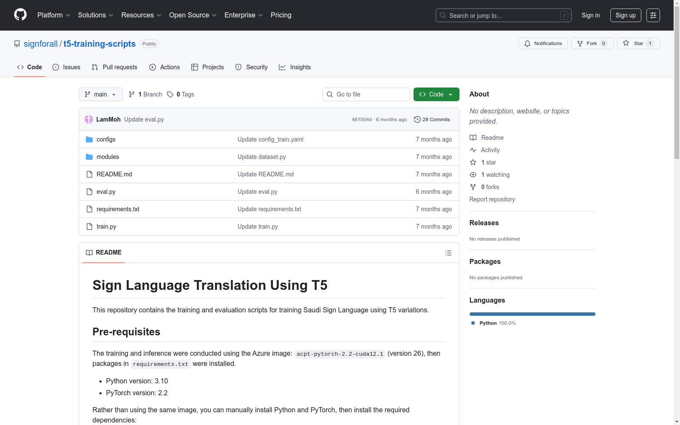Click the Sign up button
The image size is (680, 425).
626,15
